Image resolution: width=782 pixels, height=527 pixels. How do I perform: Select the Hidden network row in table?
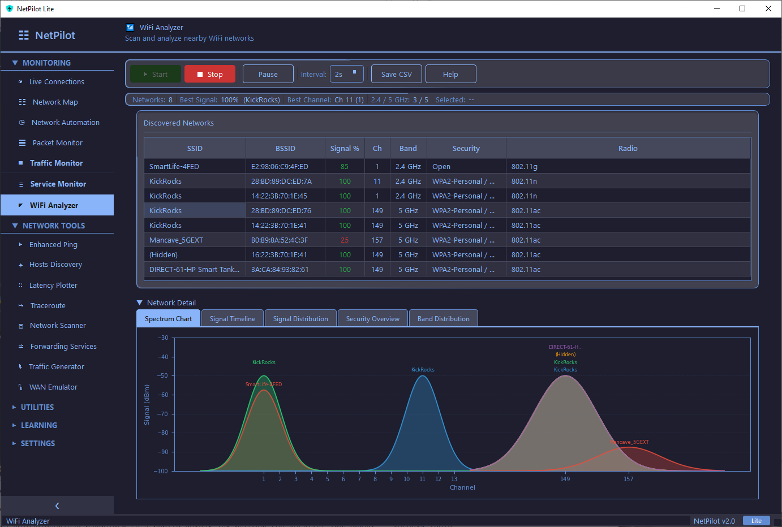pos(195,254)
